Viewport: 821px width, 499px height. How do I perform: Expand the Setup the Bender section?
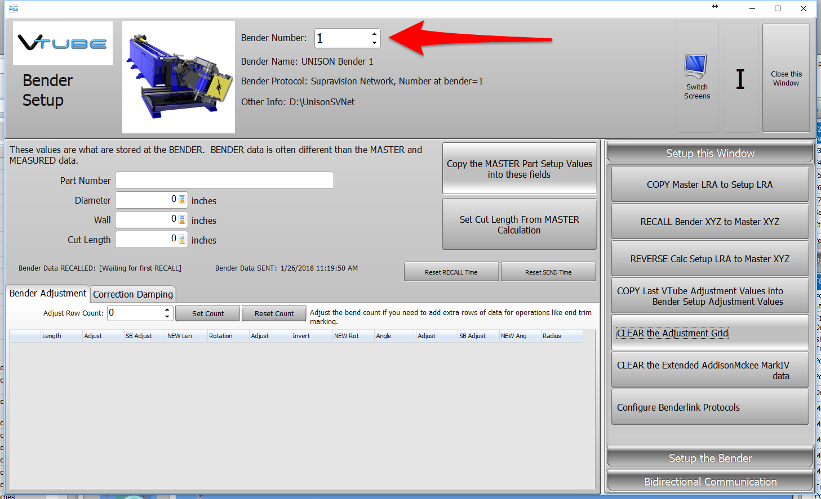tap(710, 458)
